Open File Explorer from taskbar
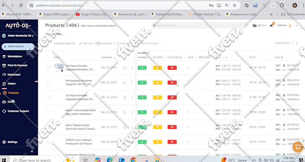The width and height of the screenshot is (305, 162). click(157, 160)
